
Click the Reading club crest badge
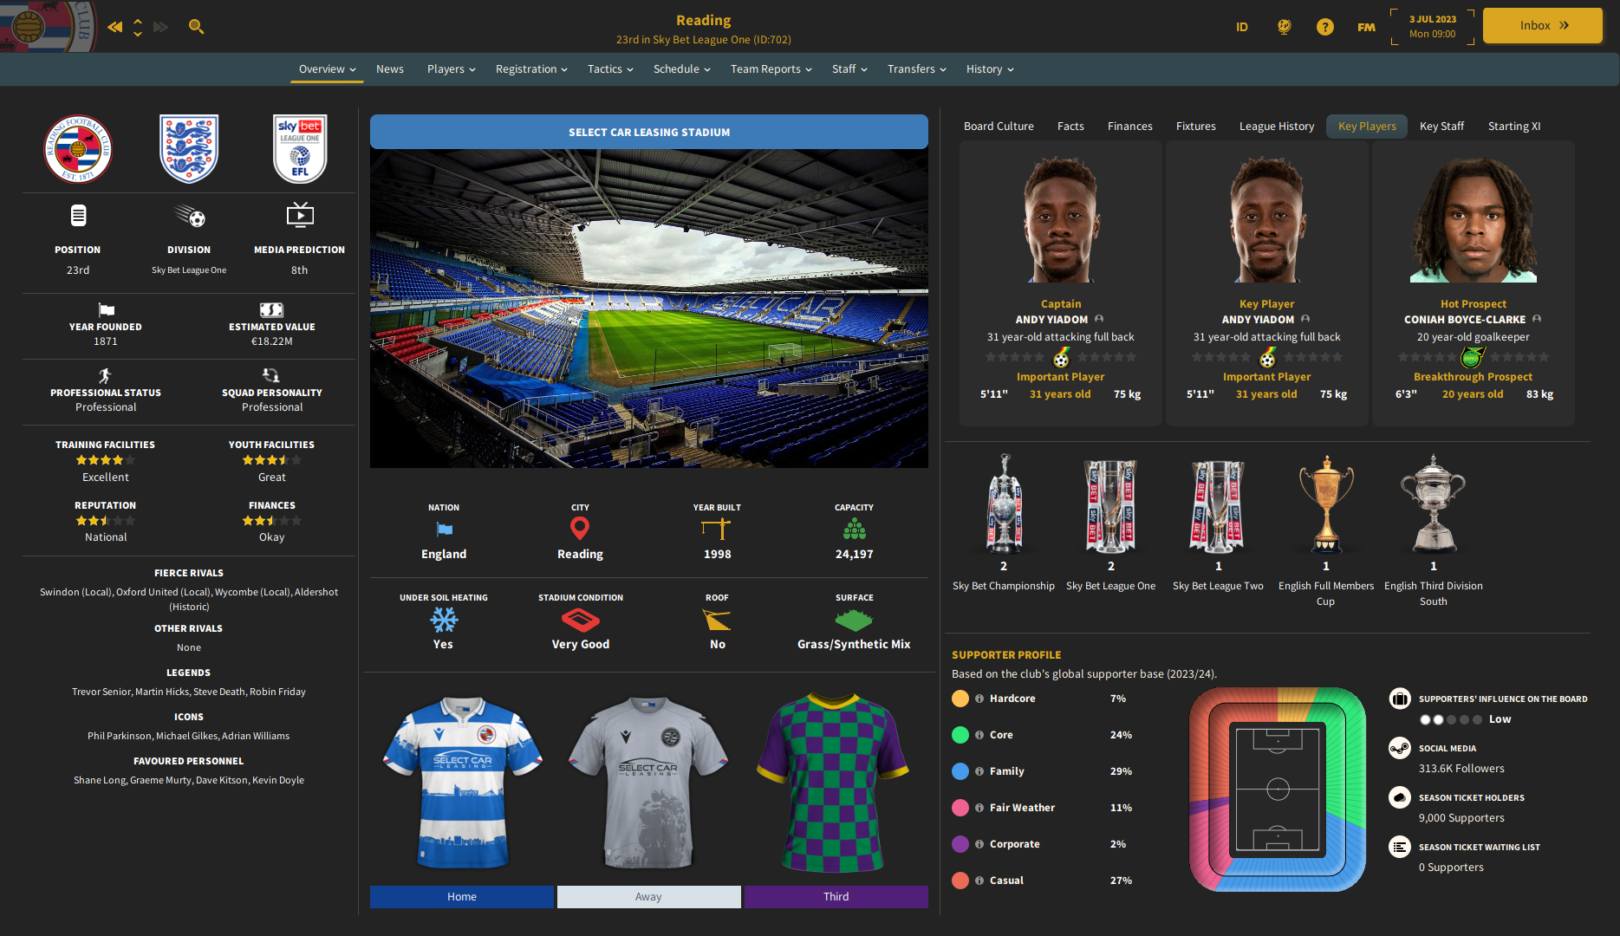78,148
